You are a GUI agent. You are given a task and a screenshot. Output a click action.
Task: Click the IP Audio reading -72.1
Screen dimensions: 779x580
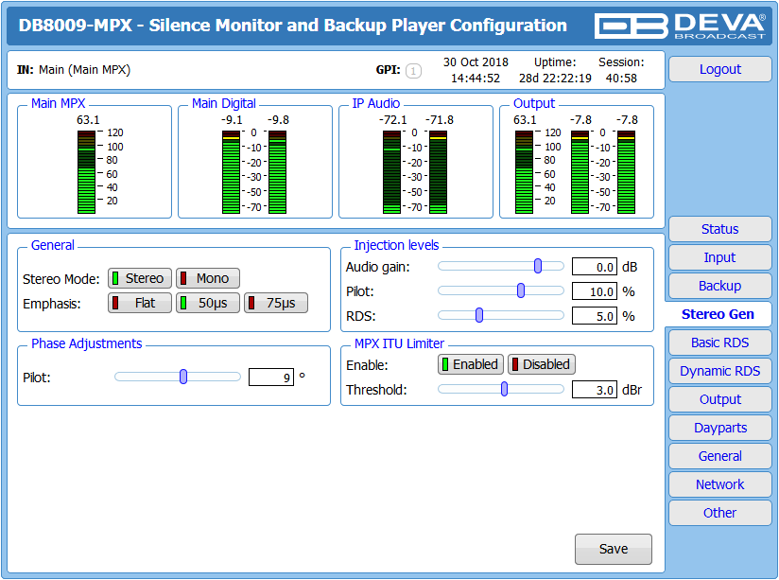tap(392, 120)
